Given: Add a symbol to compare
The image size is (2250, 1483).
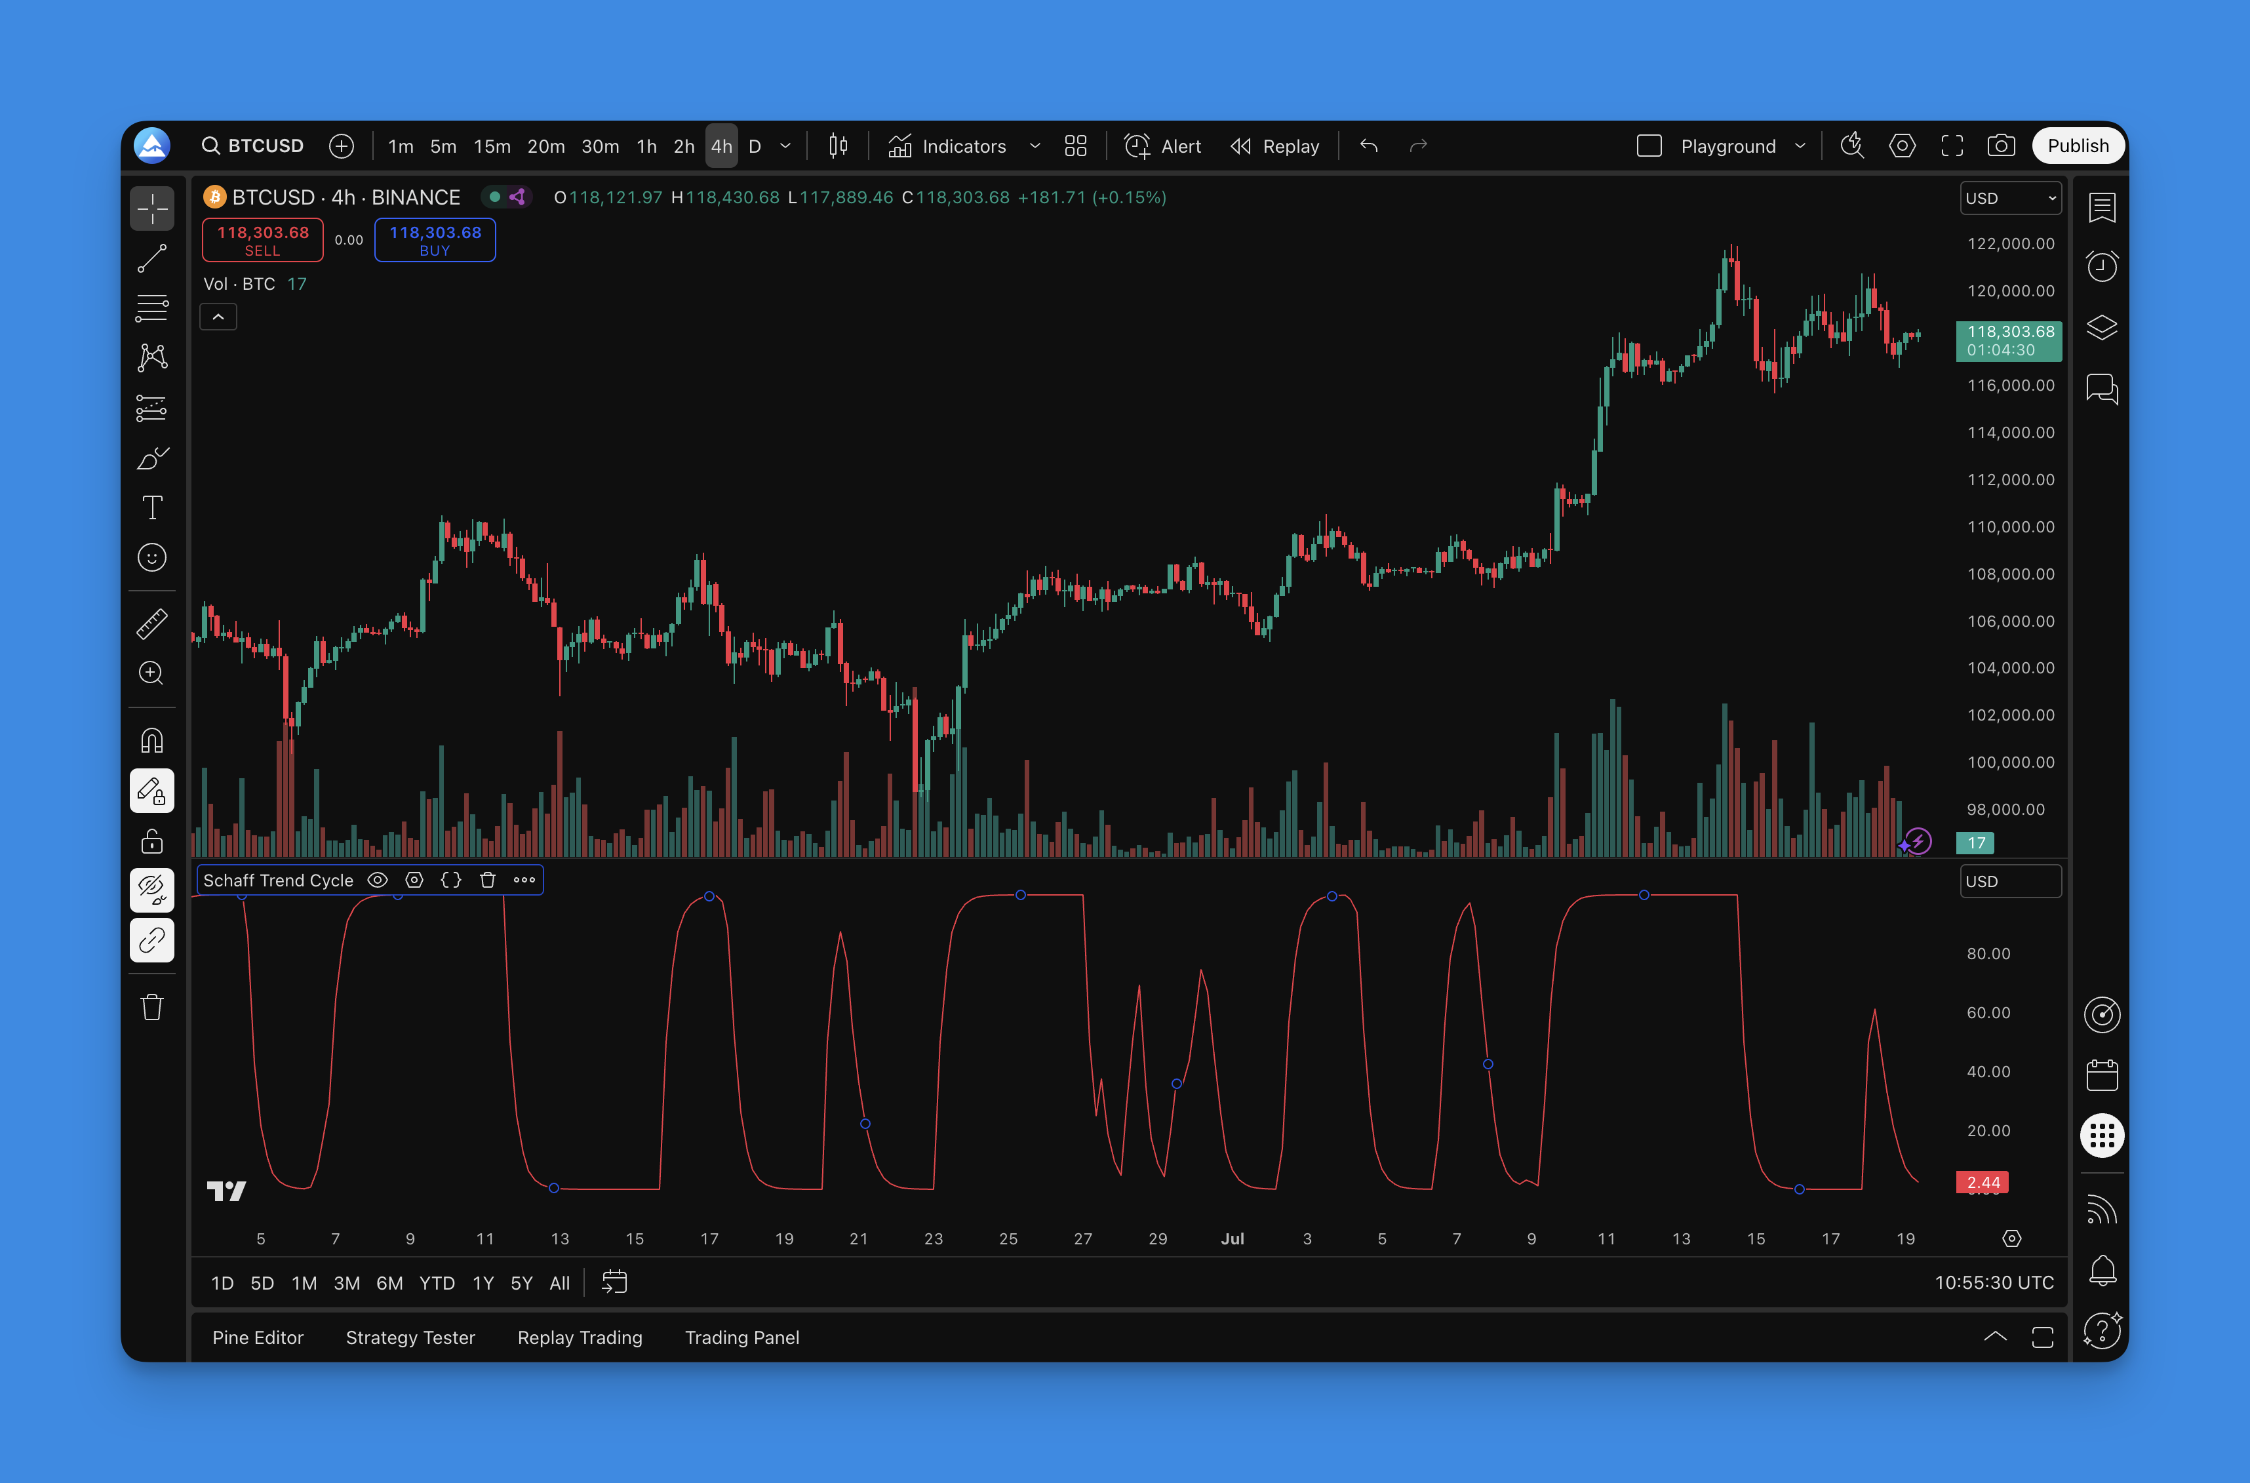Looking at the screenshot, I should 342,146.
